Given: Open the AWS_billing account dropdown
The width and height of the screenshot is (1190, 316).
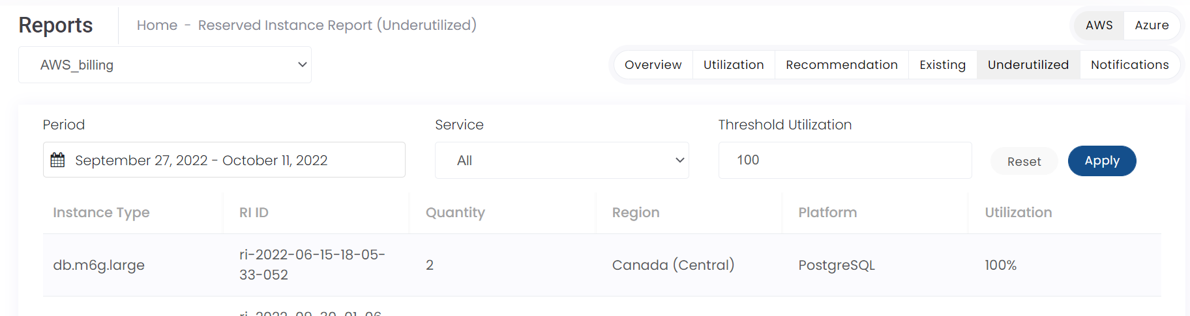Looking at the screenshot, I should point(164,65).
